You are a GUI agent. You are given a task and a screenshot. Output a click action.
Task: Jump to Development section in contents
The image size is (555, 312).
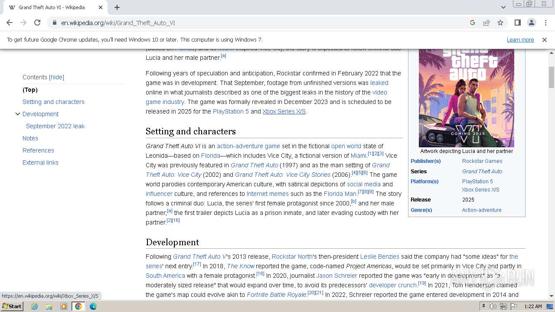[40, 114]
